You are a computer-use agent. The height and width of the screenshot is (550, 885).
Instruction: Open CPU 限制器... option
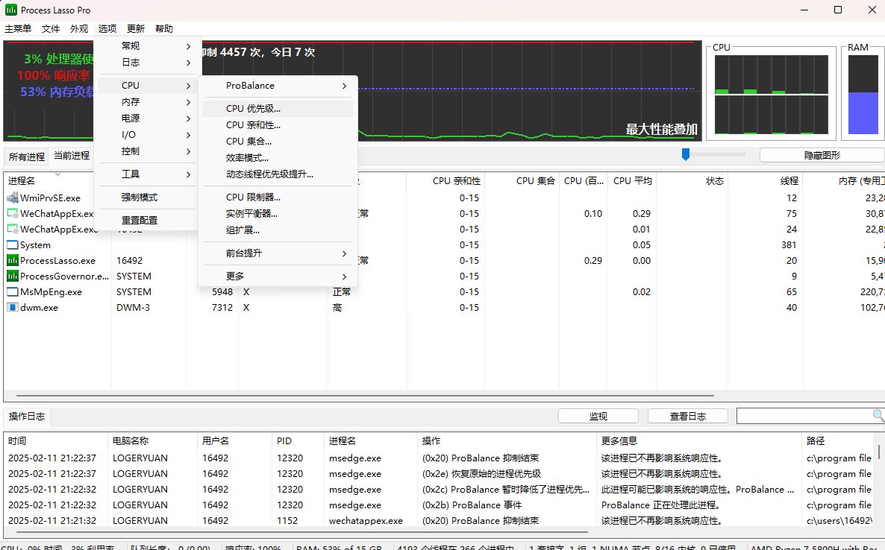[x=278, y=197]
